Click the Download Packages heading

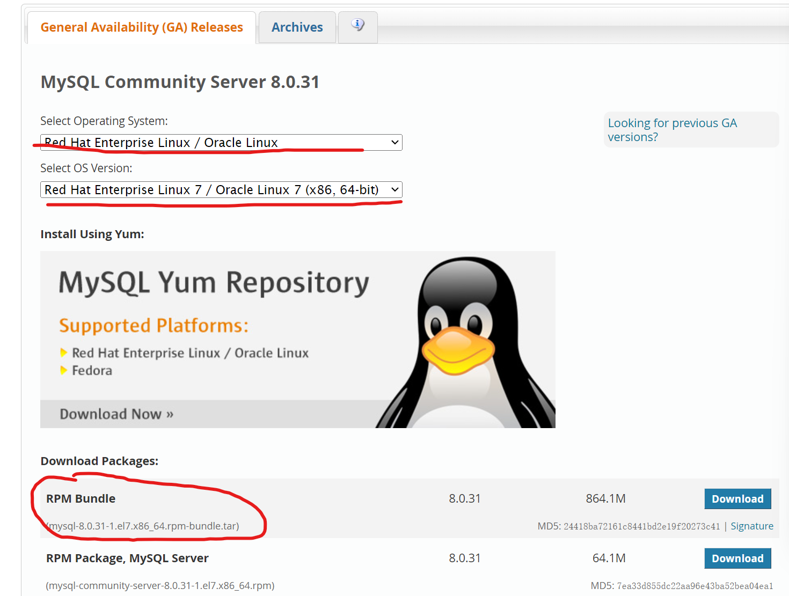(99, 461)
